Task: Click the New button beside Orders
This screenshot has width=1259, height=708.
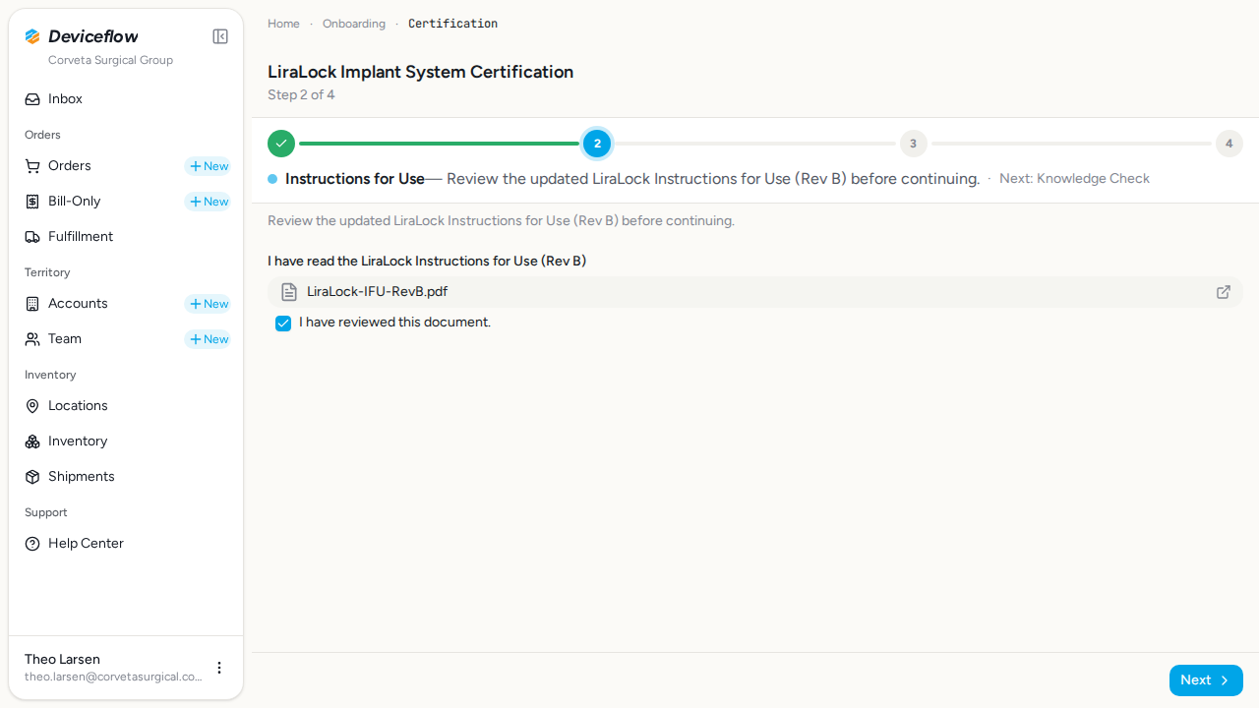Action: [208, 166]
